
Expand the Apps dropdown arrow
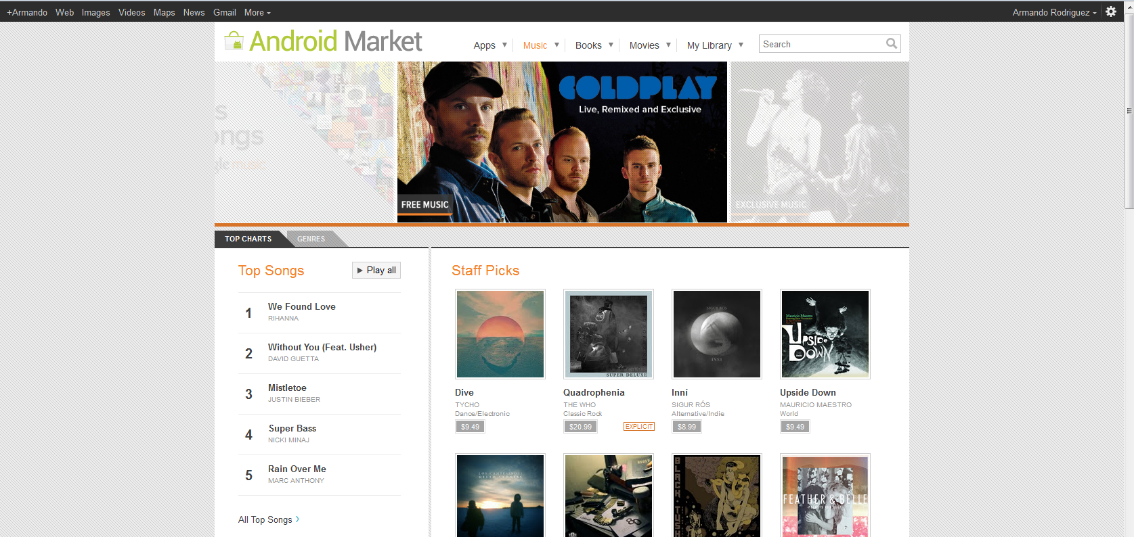[504, 45]
